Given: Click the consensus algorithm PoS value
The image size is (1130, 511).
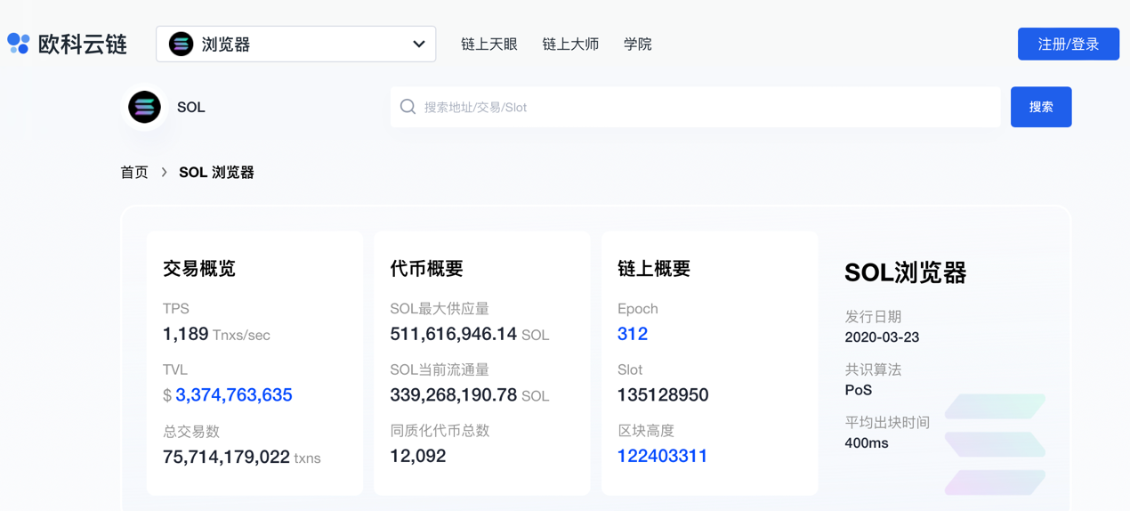Looking at the screenshot, I should click(859, 390).
